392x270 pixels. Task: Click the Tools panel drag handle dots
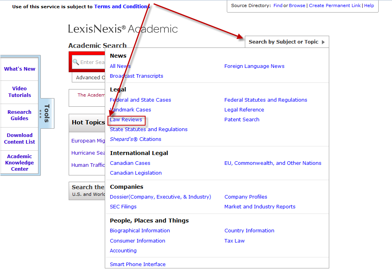pos(40,114)
